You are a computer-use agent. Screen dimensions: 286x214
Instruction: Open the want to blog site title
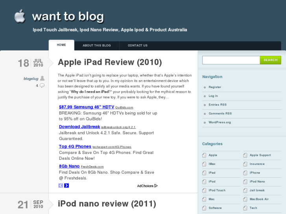(68, 16)
